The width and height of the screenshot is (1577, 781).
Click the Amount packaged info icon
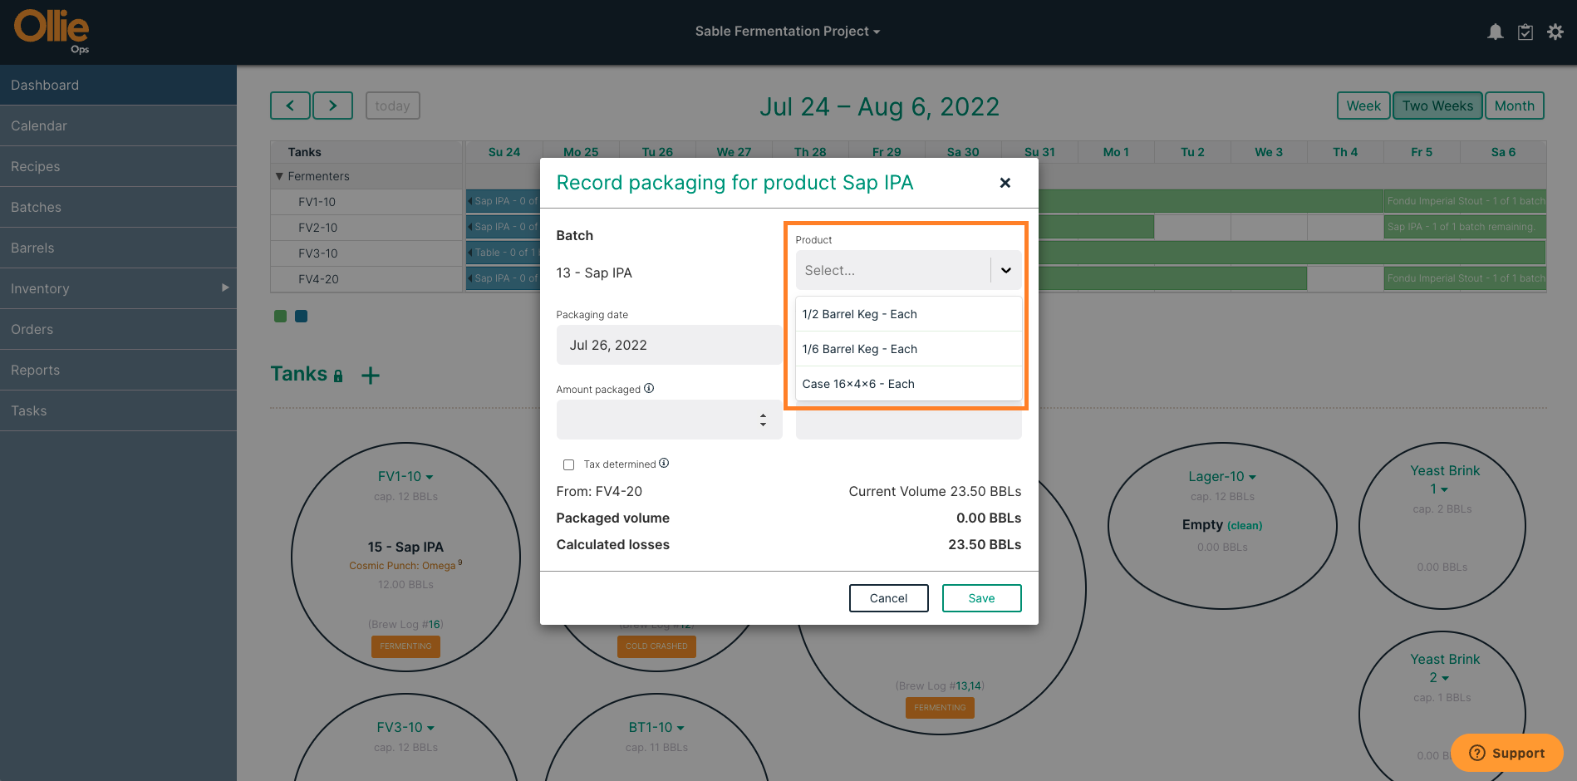tap(649, 388)
